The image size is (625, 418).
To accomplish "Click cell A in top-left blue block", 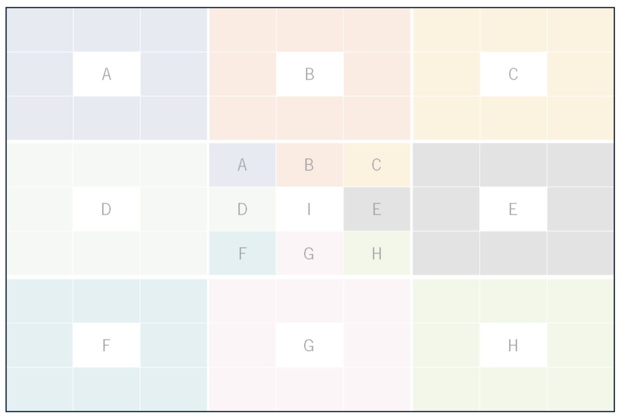I will click(x=107, y=74).
